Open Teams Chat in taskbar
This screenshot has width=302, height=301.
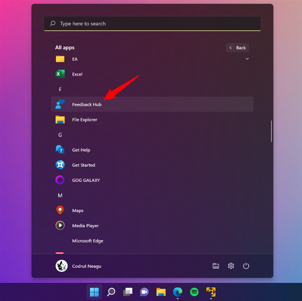pos(144,292)
